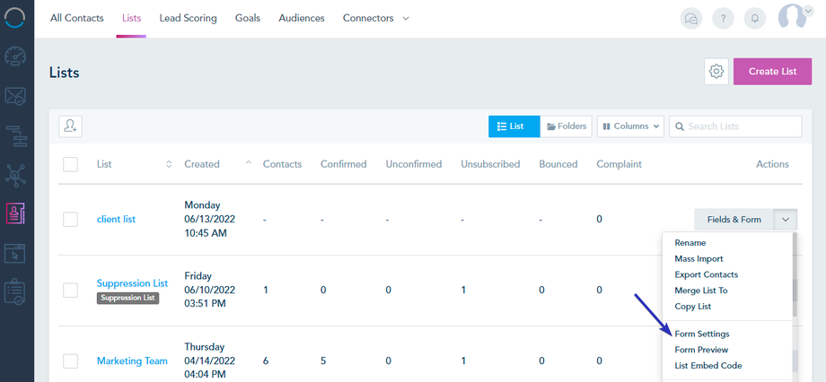The height and width of the screenshot is (382, 826).
Task: Open the notifications bell
Action: click(x=755, y=19)
